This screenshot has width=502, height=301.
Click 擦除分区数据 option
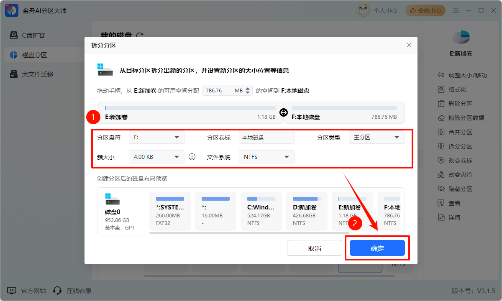click(x=466, y=118)
